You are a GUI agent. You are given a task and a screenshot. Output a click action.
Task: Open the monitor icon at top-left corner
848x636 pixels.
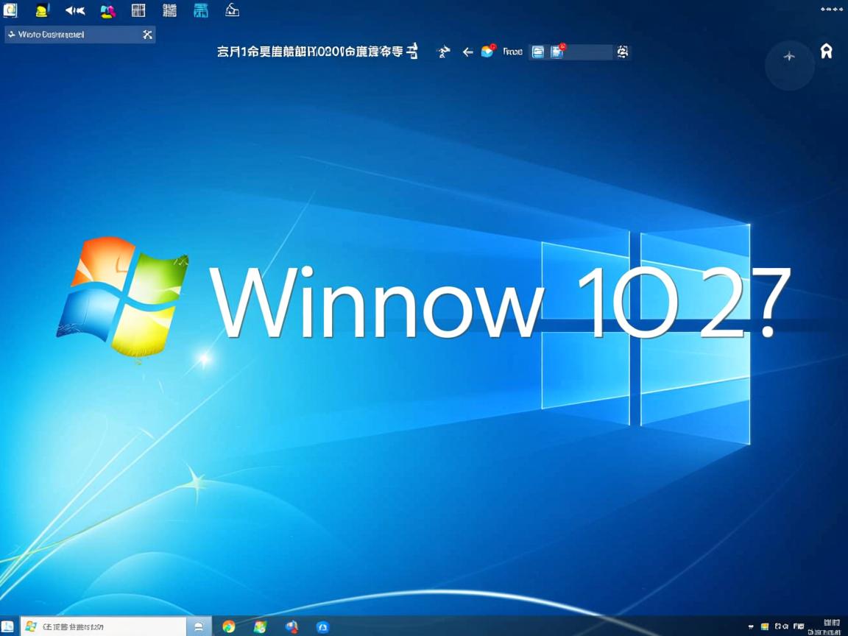pyautogui.click(x=10, y=10)
